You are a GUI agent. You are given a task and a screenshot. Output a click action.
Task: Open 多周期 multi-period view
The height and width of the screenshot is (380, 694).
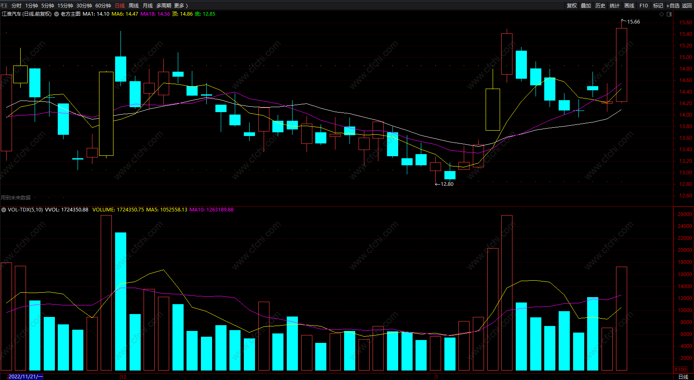(x=164, y=5)
